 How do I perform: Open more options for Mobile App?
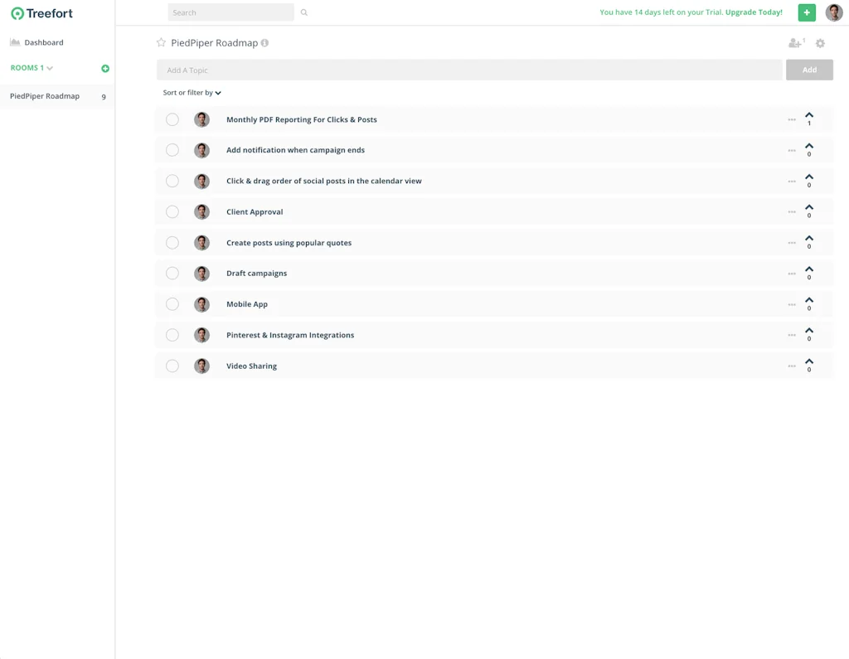tap(792, 304)
